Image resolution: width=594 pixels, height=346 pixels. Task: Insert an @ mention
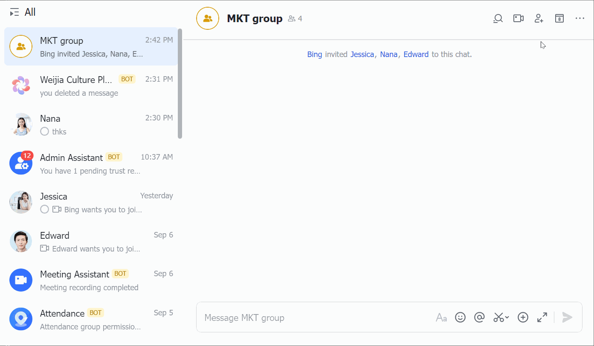coord(479,317)
